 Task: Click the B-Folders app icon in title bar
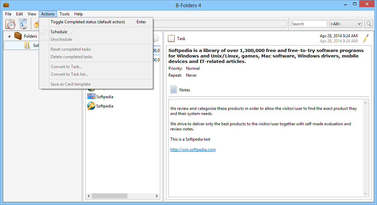click(6, 5)
